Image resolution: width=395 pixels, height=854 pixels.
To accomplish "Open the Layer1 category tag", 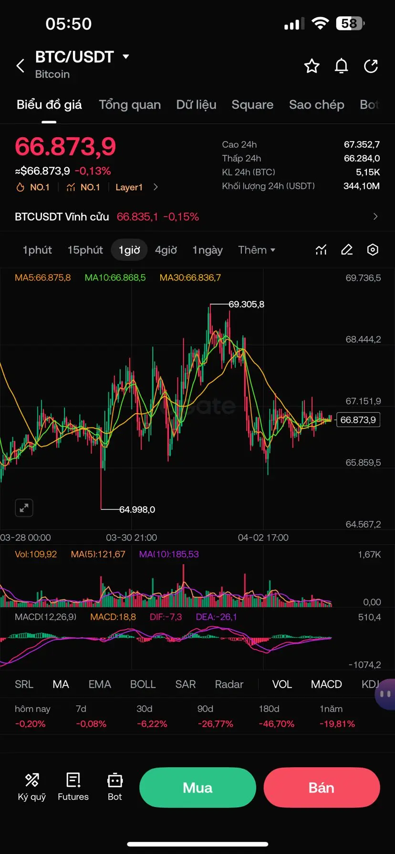I will point(129,187).
